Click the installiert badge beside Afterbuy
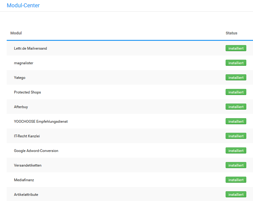Screen dimensions: 253x201 click(x=236, y=107)
